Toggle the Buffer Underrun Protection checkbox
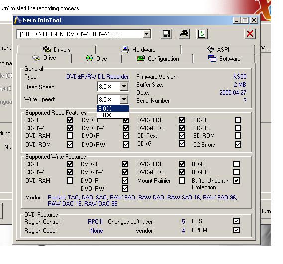The width and height of the screenshot is (283, 264). 236,181
